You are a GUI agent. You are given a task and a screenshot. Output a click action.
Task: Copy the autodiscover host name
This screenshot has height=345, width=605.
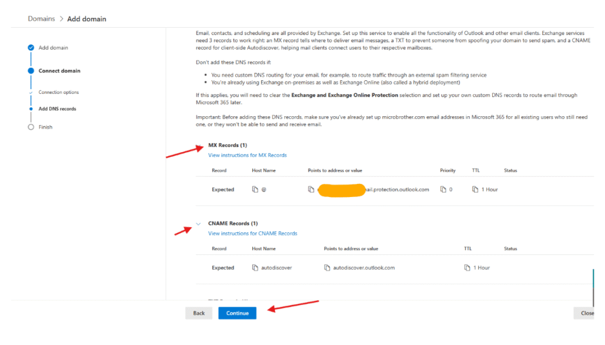tap(255, 268)
